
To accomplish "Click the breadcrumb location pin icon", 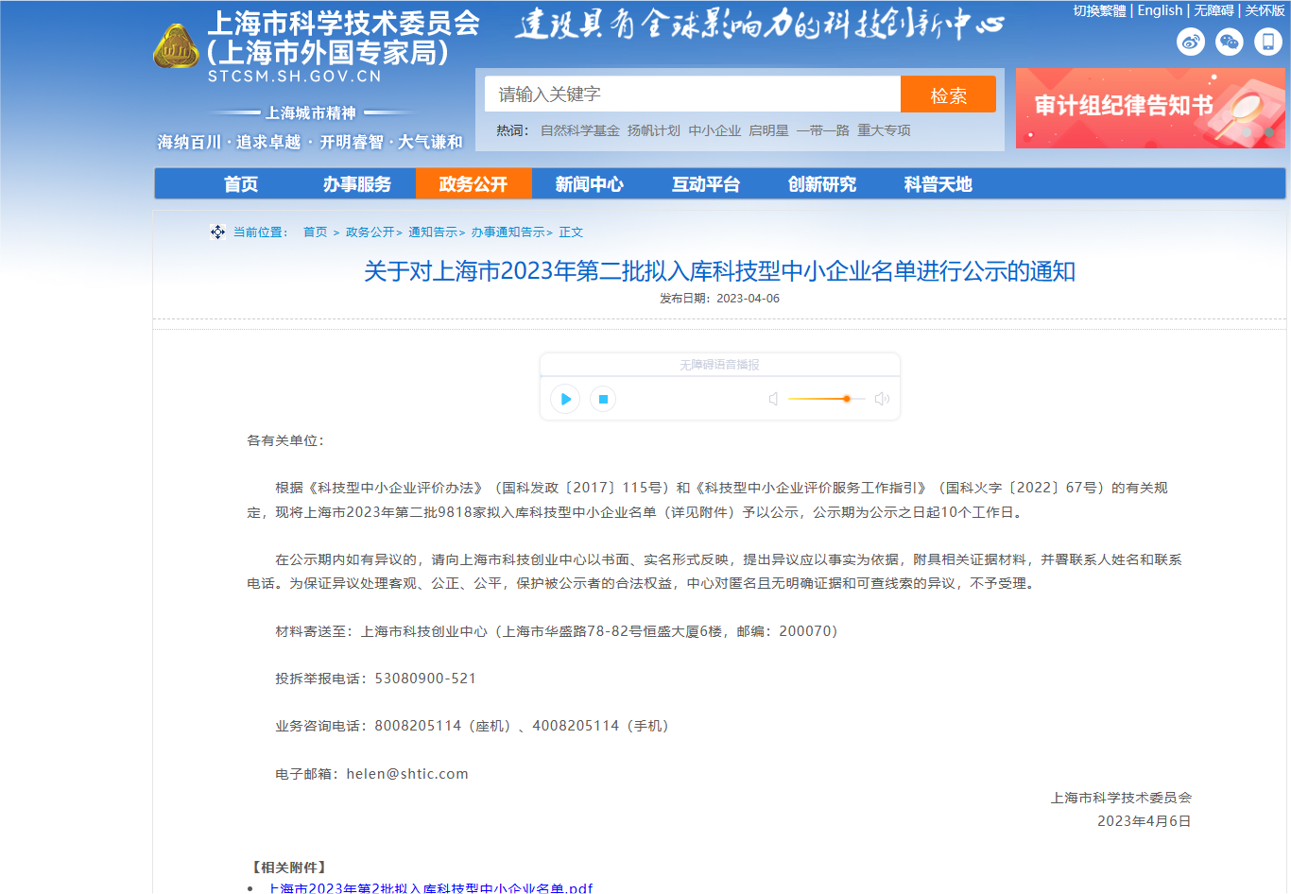I will pyautogui.click(x=217, y=232).
